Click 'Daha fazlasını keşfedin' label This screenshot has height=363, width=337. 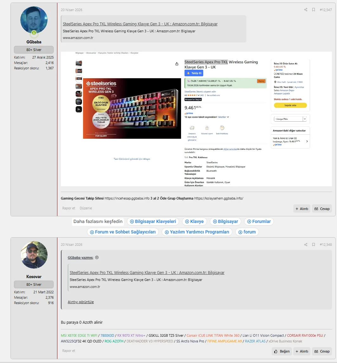[x=98, y=221]
